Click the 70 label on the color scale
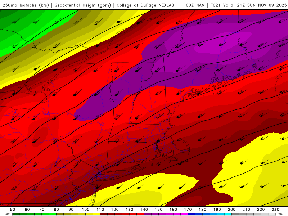The height and width of the screenshot is (216, 288). coord(42,210)
